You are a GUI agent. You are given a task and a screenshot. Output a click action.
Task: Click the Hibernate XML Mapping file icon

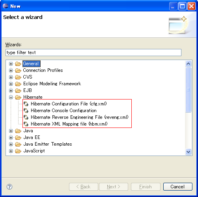click(26, 124)
